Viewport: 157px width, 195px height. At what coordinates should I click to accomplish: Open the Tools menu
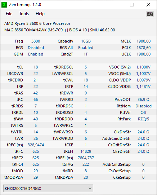(x=24, y=14)
